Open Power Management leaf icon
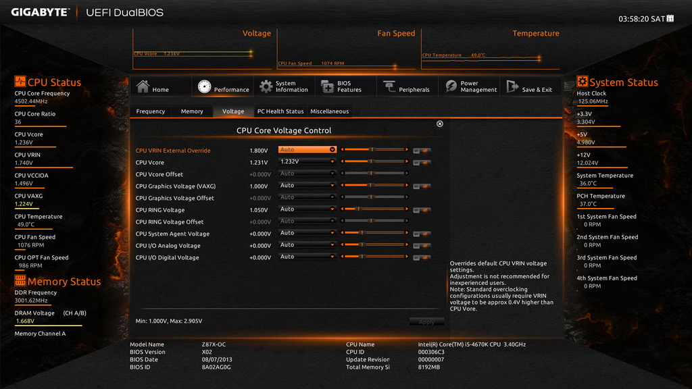 [451, 86]
